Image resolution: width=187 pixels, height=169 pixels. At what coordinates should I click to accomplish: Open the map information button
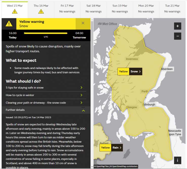click(177, 160)
